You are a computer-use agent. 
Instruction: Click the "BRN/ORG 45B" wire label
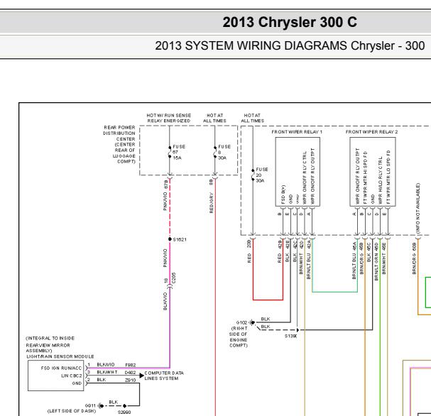pos(361,258)
